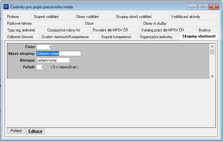Switch to Osobní vlastnosti/Kompetence tab

[x=69, y=37]
